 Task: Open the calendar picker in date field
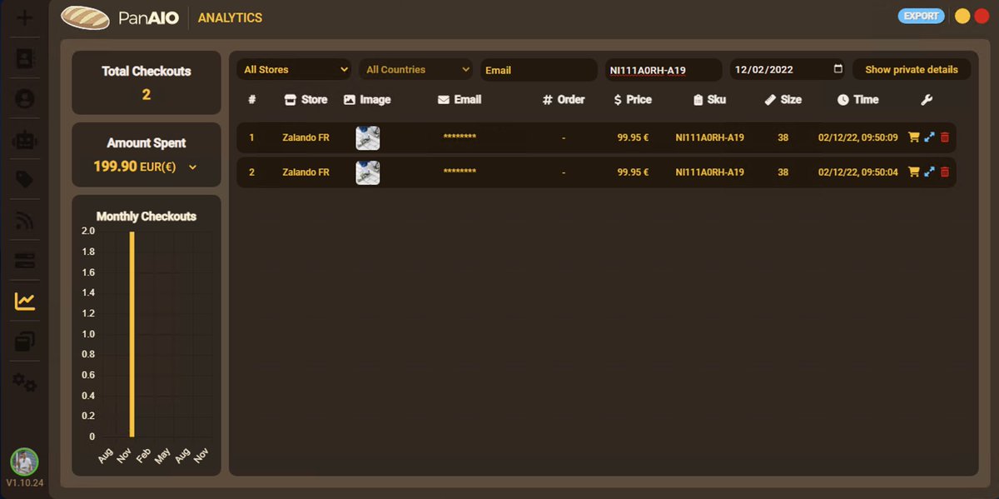click(x=837, y=69)
